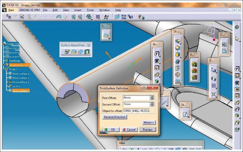
Task: Select the arrow Select tool in right toolbar
Action: coord(237,39)
